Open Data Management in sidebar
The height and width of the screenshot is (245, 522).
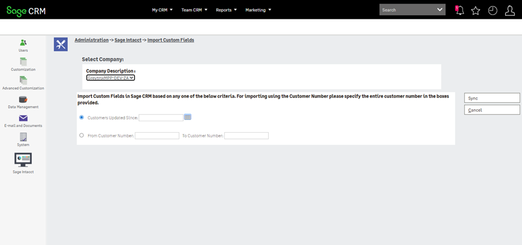click(23, 99)
